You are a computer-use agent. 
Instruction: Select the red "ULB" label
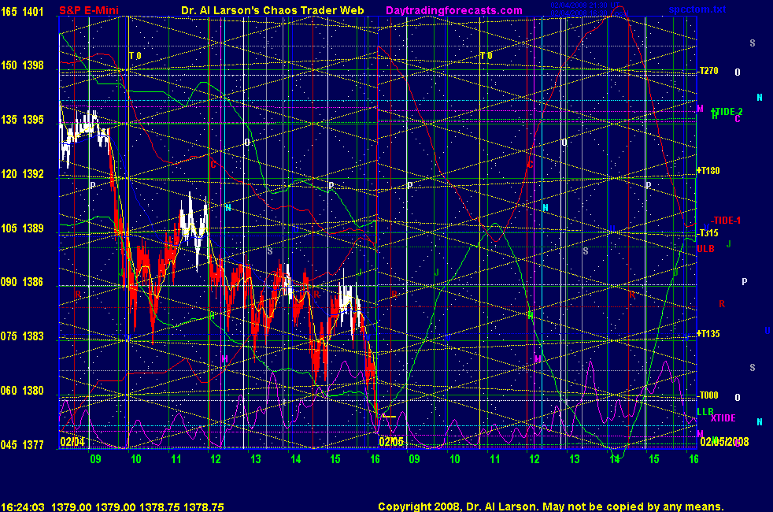pos(705,249)
